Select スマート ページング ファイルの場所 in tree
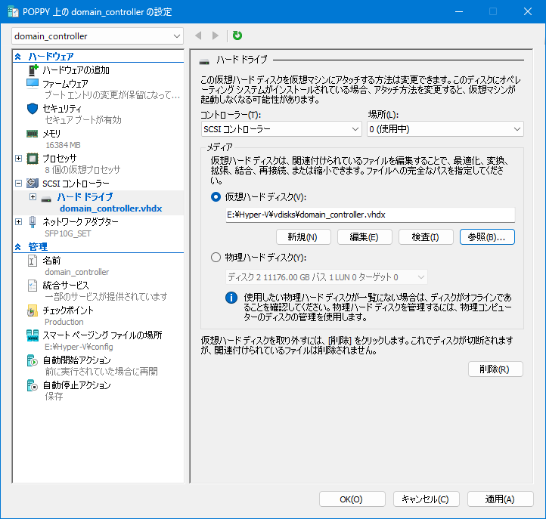The width and height of the screenshot is (546, 519). tap(102, 335)
